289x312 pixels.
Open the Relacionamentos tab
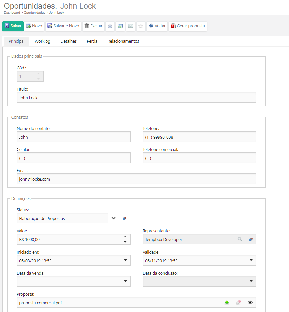coord(123,41)
